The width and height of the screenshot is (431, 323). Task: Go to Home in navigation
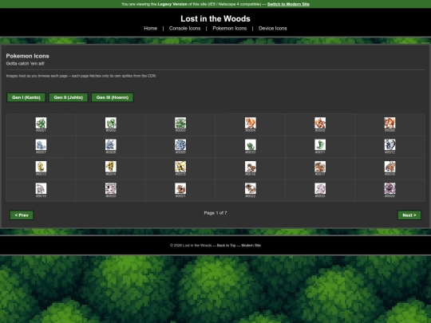click(x=151, y=28)
